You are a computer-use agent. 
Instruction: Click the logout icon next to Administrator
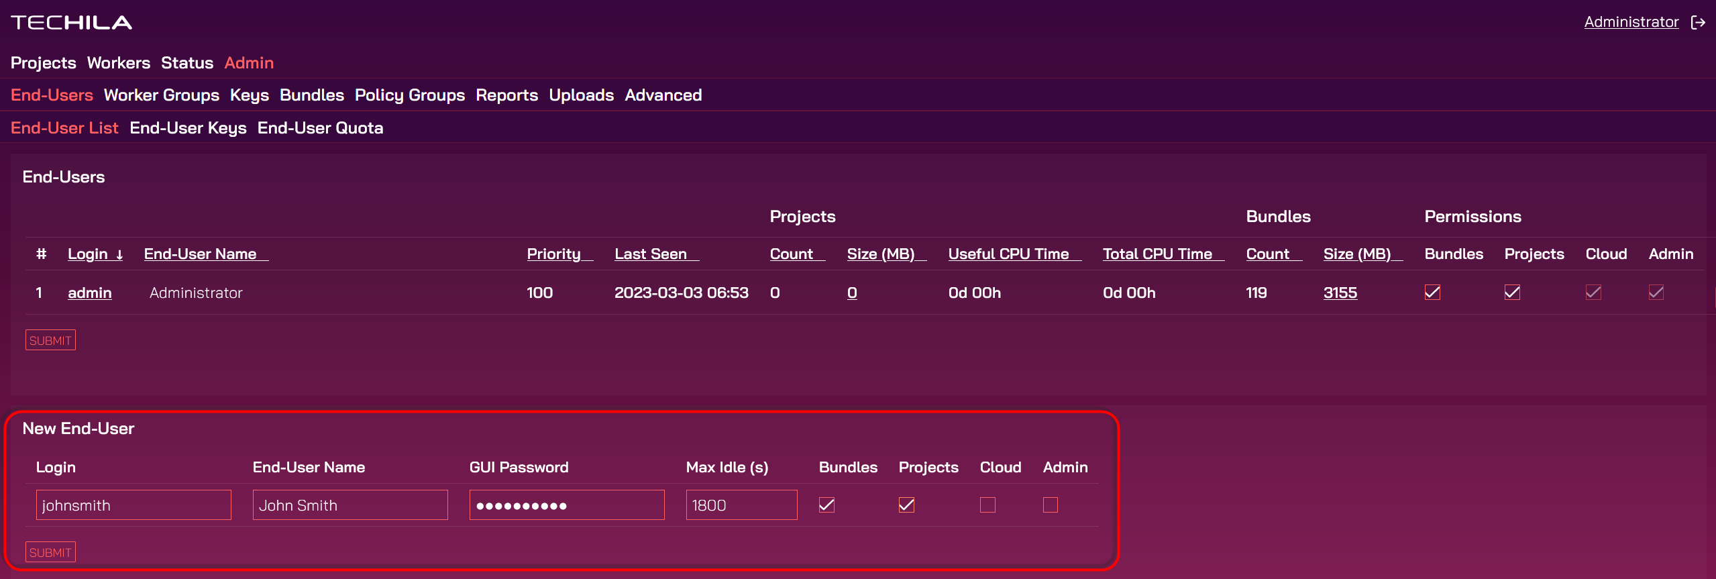point(1698,23)
